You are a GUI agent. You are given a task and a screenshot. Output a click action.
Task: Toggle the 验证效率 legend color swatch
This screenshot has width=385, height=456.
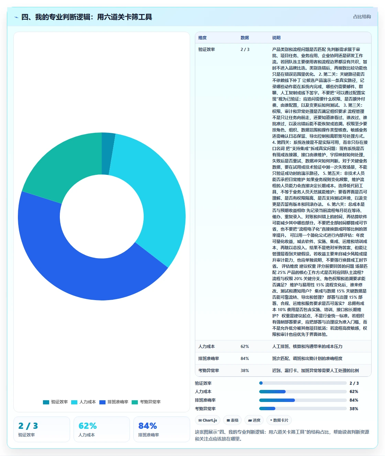tap(46, 402)
